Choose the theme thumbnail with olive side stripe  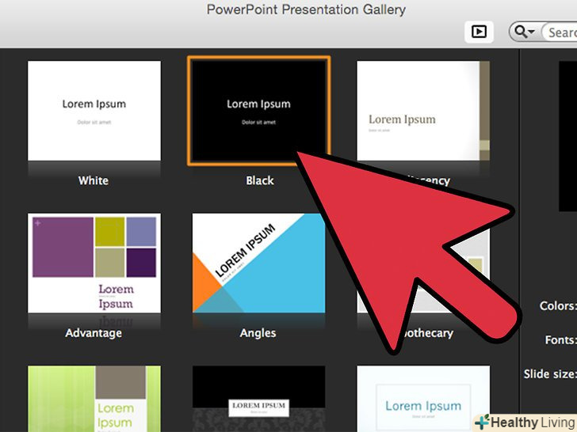(423, 111)
